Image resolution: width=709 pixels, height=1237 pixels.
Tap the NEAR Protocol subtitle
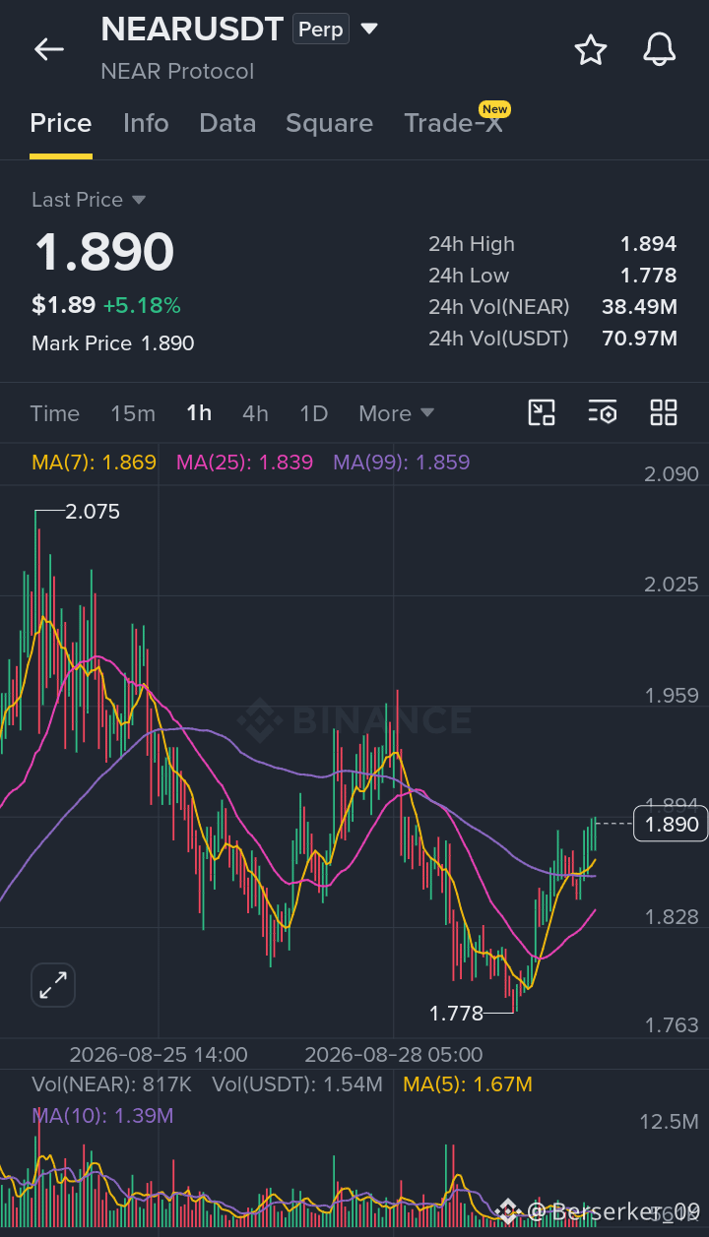[x=177, y=71]
